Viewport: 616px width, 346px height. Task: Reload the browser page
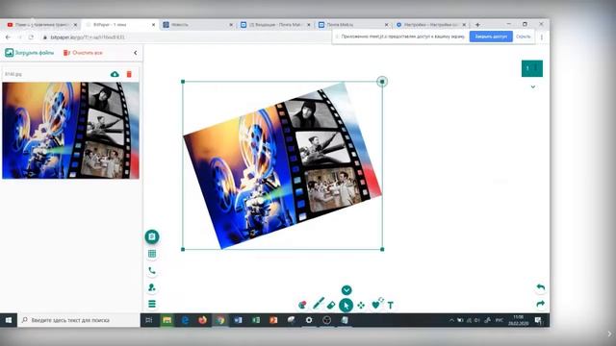click(x=31, y=37)
